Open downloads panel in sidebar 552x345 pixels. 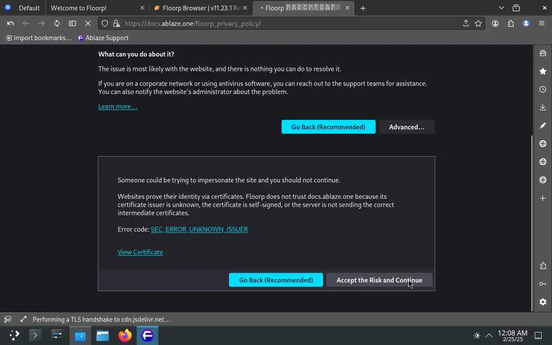coord(543,107)
